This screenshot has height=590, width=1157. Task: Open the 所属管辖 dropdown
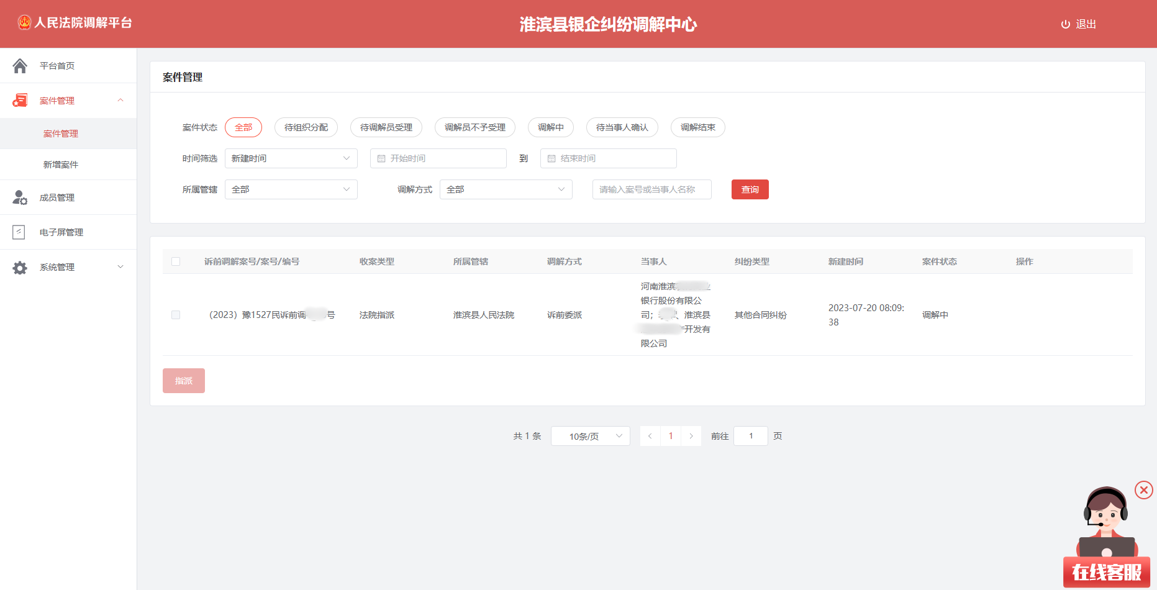[x=291, y=189]
